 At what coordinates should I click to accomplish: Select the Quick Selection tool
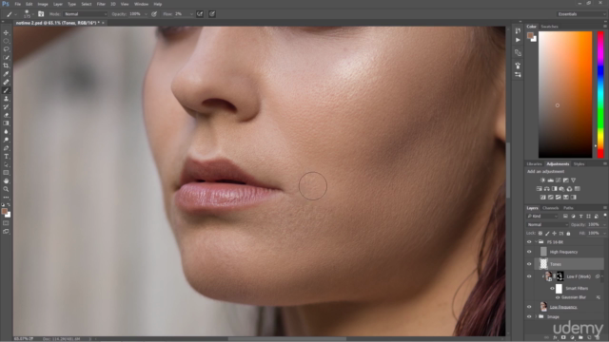(x=6, y=57)
